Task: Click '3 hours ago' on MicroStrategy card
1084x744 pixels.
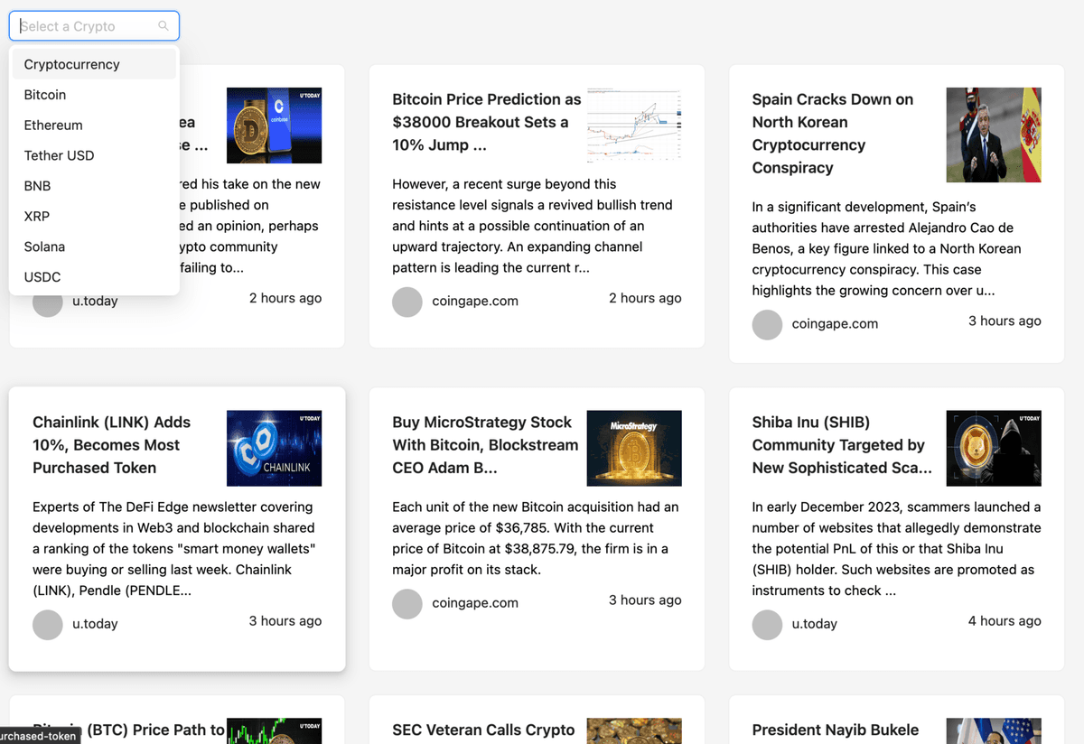Action: 645,600
